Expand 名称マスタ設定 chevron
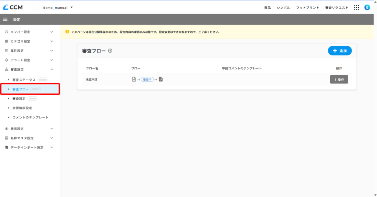Screen dimensions: 377x197 52,138
